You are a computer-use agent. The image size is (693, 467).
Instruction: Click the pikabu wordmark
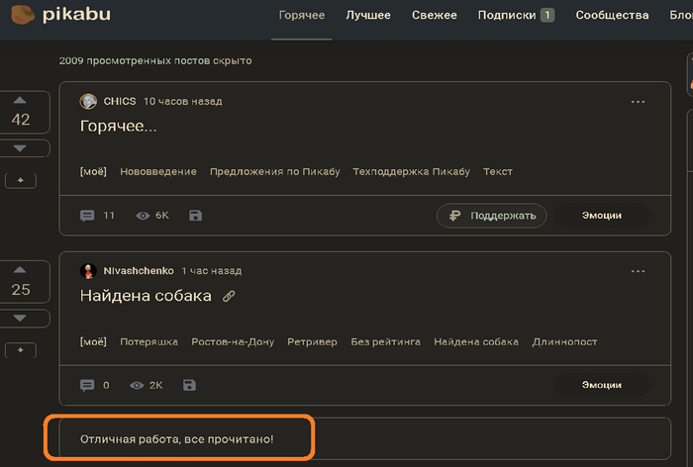tap(76, 15)
